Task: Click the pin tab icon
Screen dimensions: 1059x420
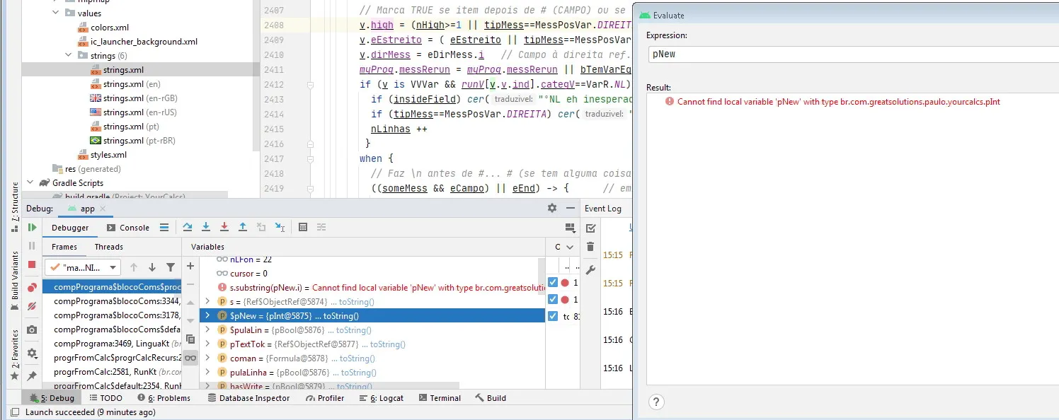Action: pyautogui.click(x=32, y=375)
